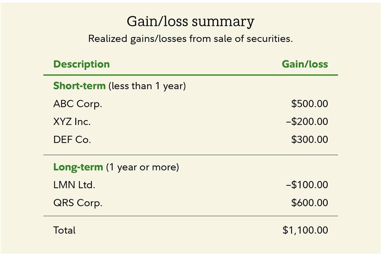The image size is (381, 254).
Task: Click the $300.00 gain value
Action: coord(310,140)
